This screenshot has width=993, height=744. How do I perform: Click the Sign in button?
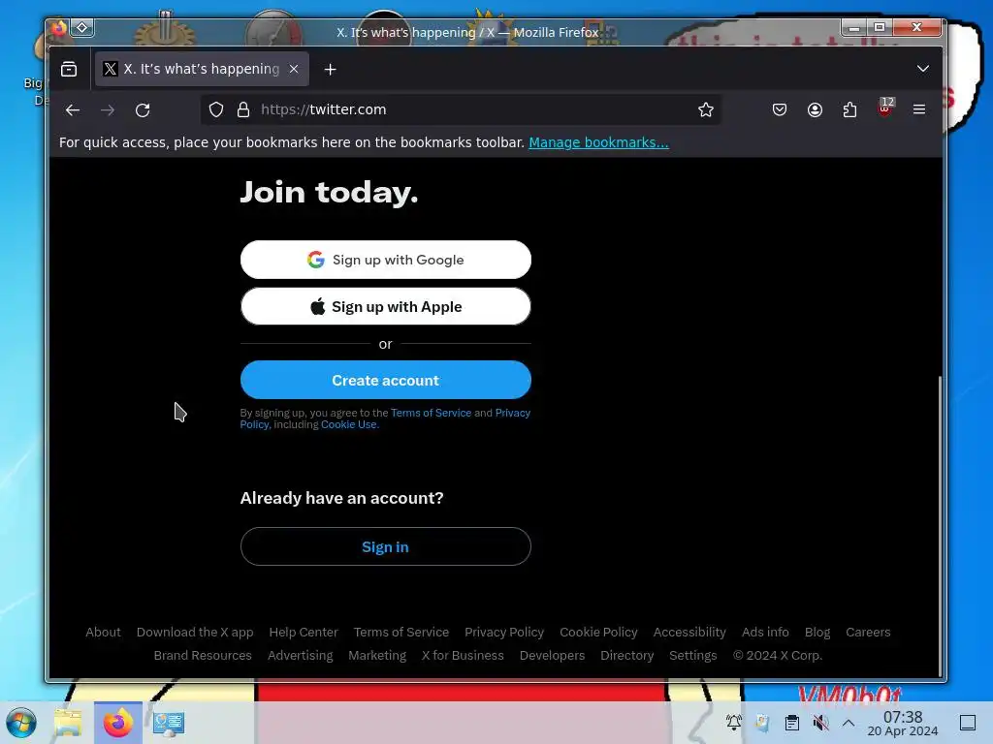(386, 546)
